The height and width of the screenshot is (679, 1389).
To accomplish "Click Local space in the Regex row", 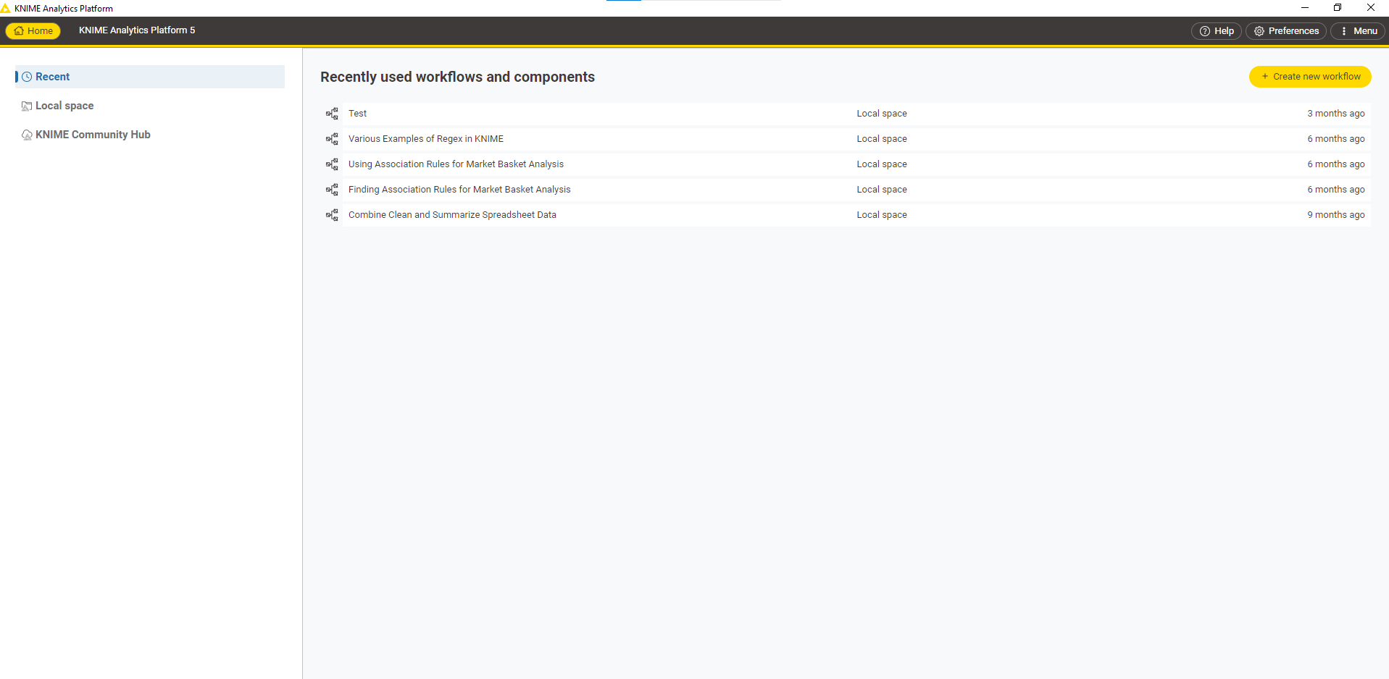I will click(x=882, y=139).
